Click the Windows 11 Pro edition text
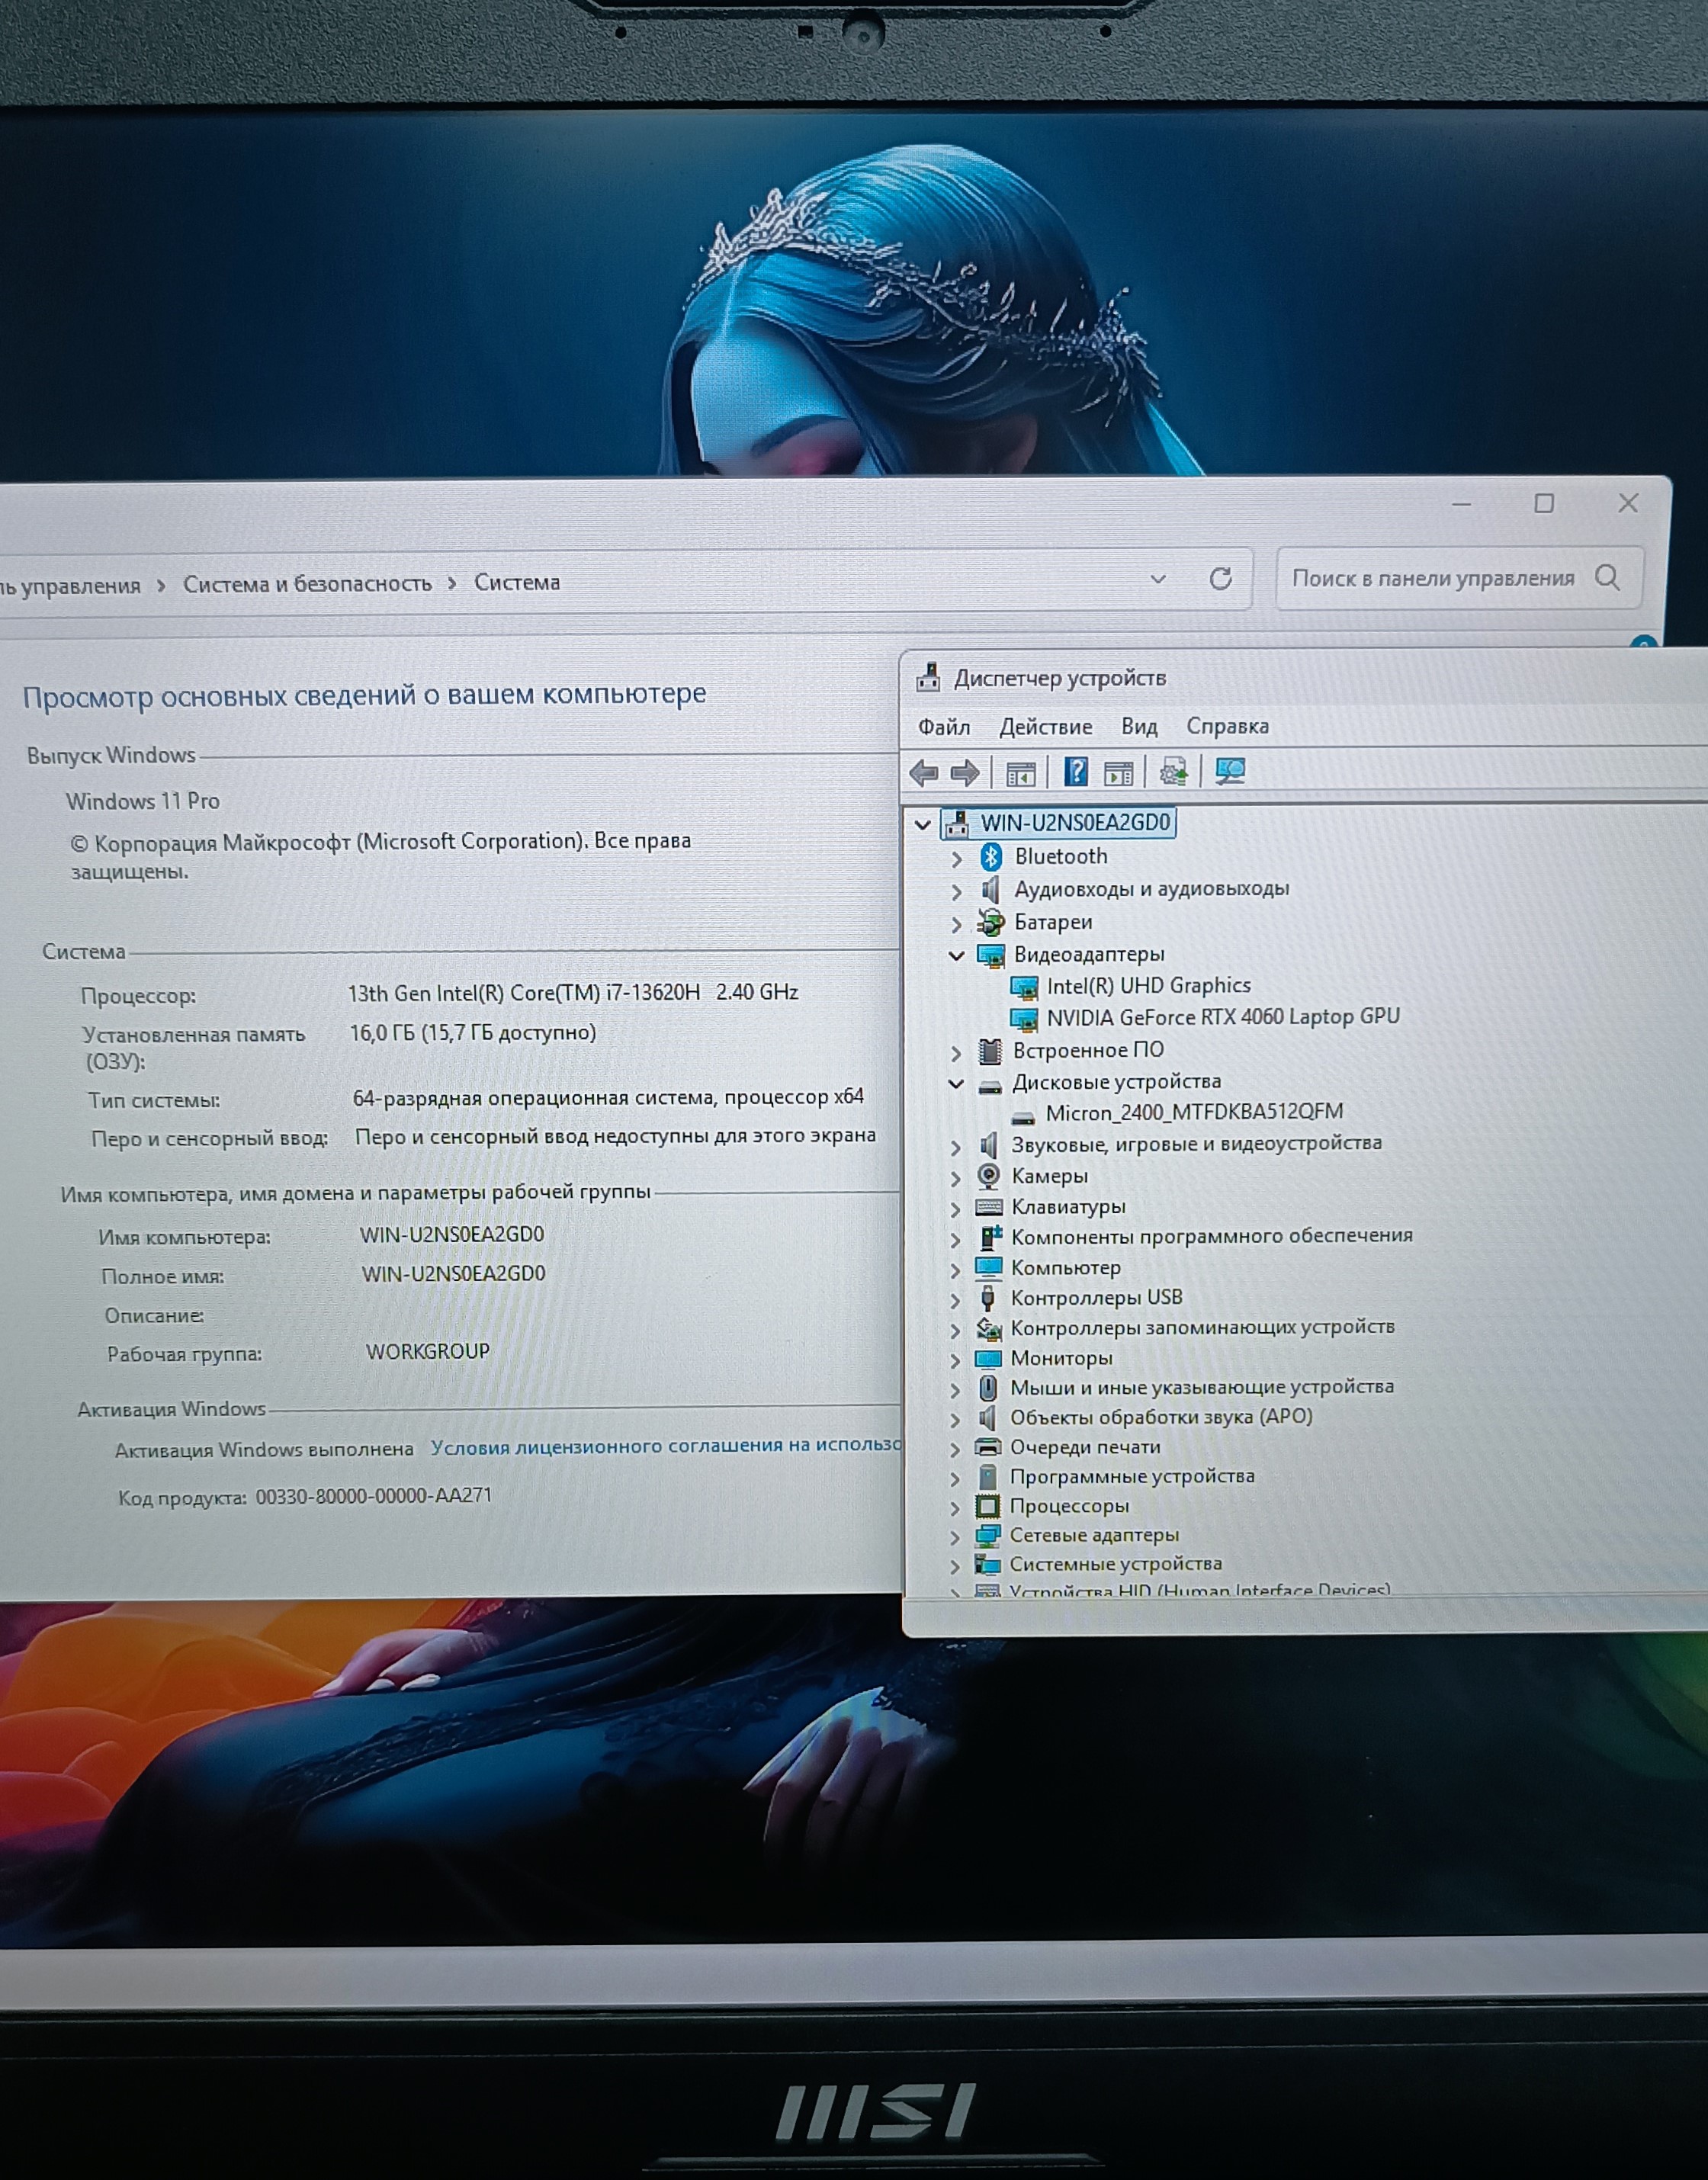Screen dimensions: 1708x2180 (143, 801)
